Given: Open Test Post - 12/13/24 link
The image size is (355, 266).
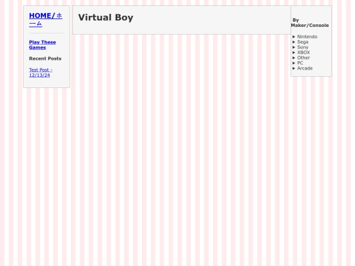Looking at the screenshot, I should pyautogui.click(x=41, y=72).
